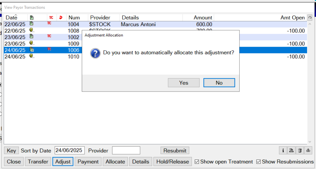Sort by the Num column header
Viewport: 316px width, 169px height.
[x=74, y=18]
